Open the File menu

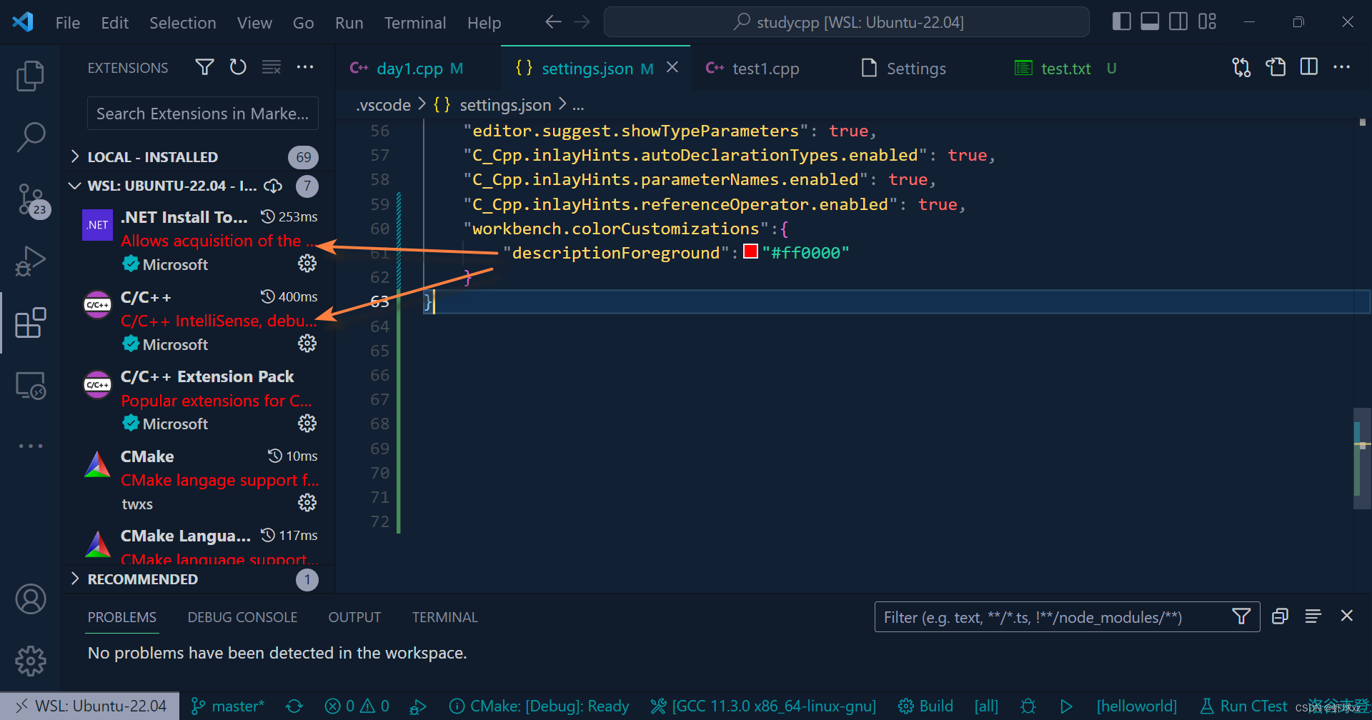68,23
